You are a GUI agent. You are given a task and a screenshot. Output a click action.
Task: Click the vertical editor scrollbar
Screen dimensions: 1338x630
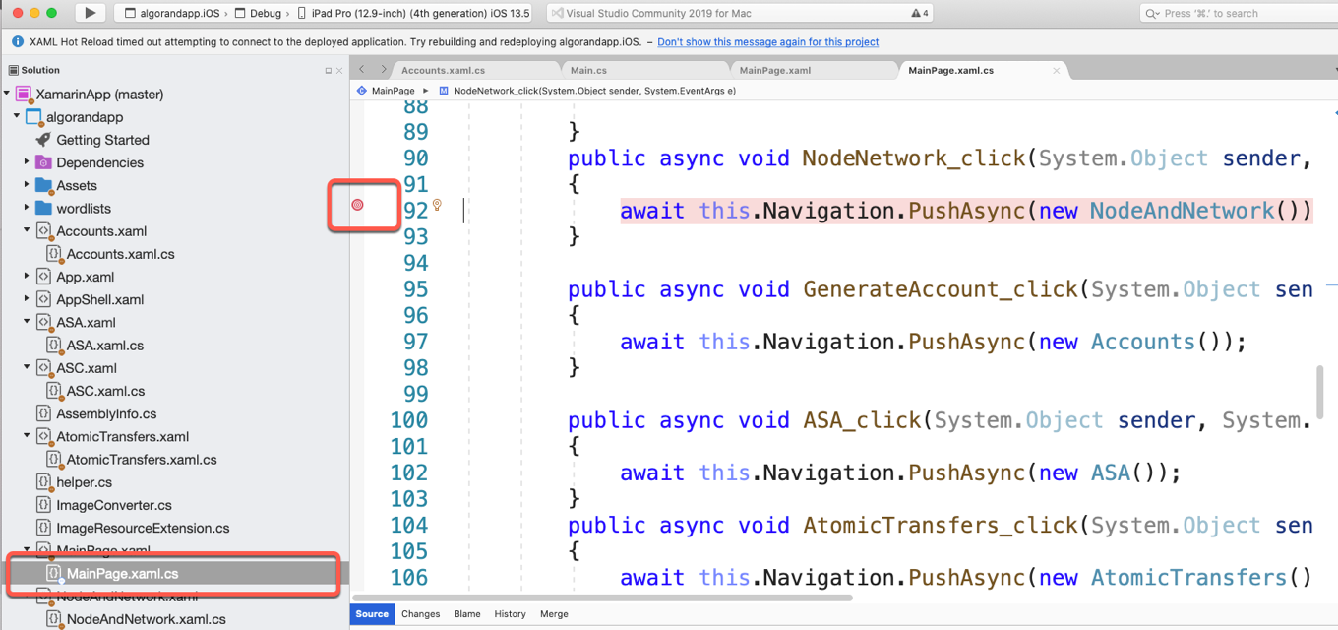[x=1320, y=392]
